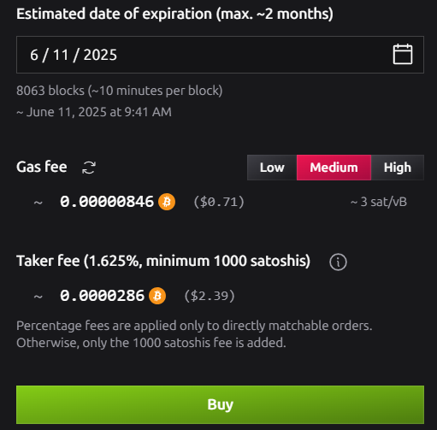The image size is (437, 430).
Task: Select Low gas fee option
Action: click(x=272, y=168)
